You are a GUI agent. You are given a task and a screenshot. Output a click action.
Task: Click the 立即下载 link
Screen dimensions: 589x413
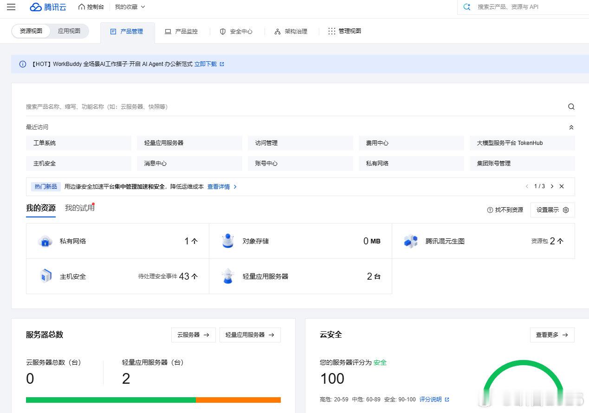[x=209, y=64]
